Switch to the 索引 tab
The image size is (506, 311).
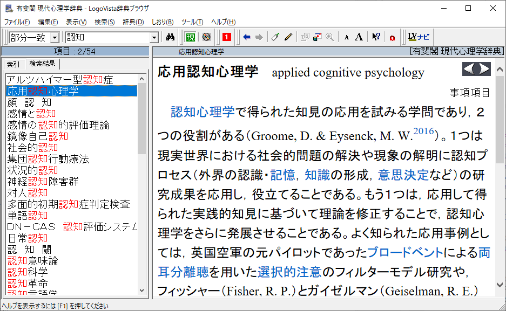[13, 64]
